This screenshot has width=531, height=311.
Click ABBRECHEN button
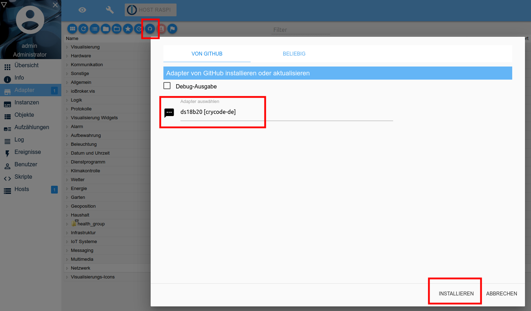(502, 294)
